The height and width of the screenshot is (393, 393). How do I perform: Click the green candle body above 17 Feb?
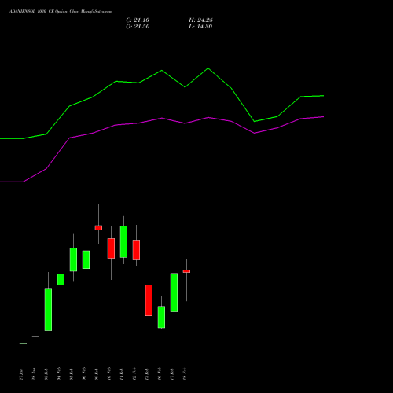tap(174, 292)
